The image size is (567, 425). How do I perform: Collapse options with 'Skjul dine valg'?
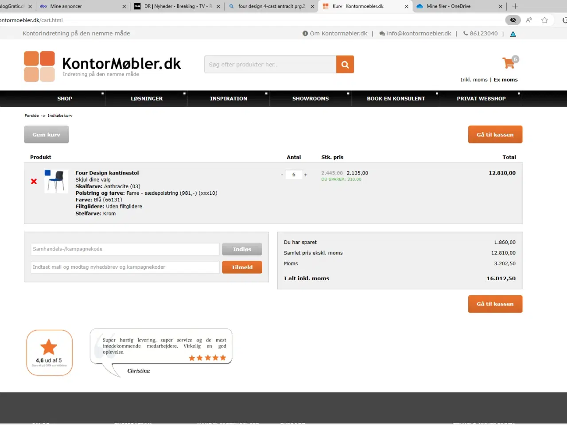pyautogui.click(x=93, y=180)
